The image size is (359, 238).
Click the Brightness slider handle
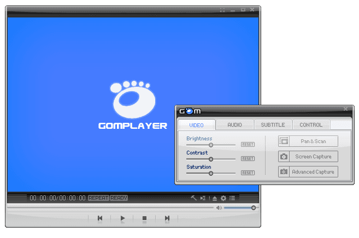click(x=211, y=145)
